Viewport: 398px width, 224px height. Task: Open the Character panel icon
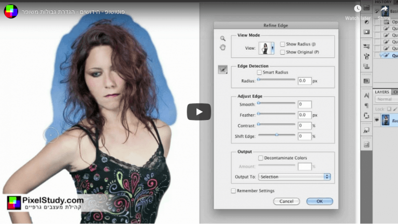(366, 96)
